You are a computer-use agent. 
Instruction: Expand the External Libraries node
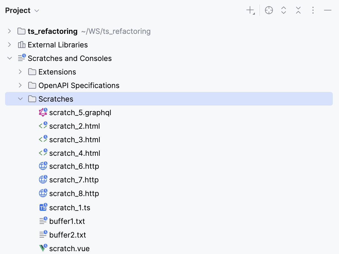(x=10, y=45)
